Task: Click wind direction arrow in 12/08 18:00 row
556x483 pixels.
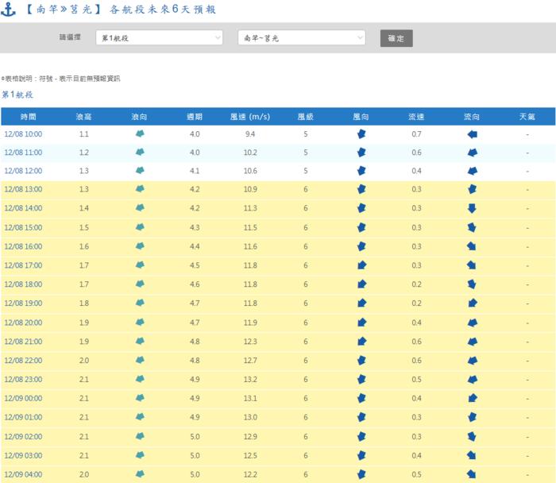Action: point(361,284)
